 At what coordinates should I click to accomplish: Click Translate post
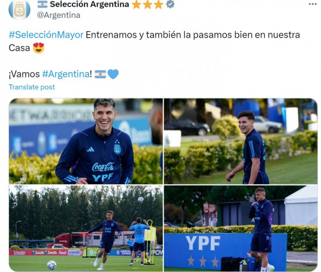click(x=32, y=87)
